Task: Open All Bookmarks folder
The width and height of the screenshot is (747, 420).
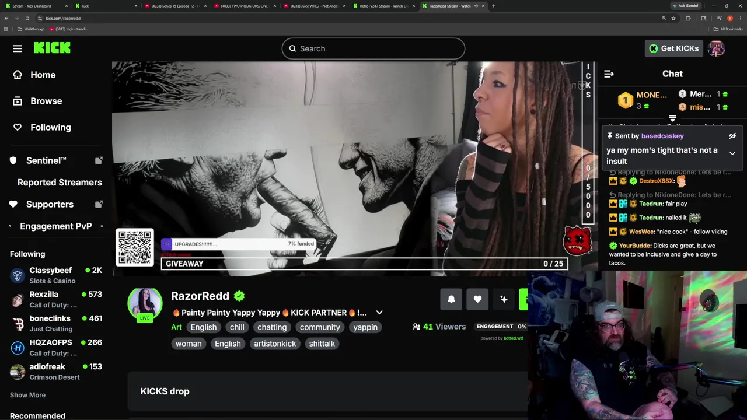Action: point(728,29)
